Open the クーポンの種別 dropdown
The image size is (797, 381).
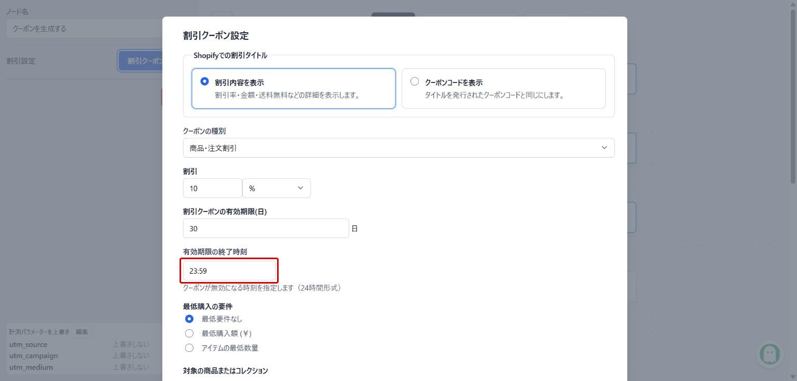(x=398, y=148)
